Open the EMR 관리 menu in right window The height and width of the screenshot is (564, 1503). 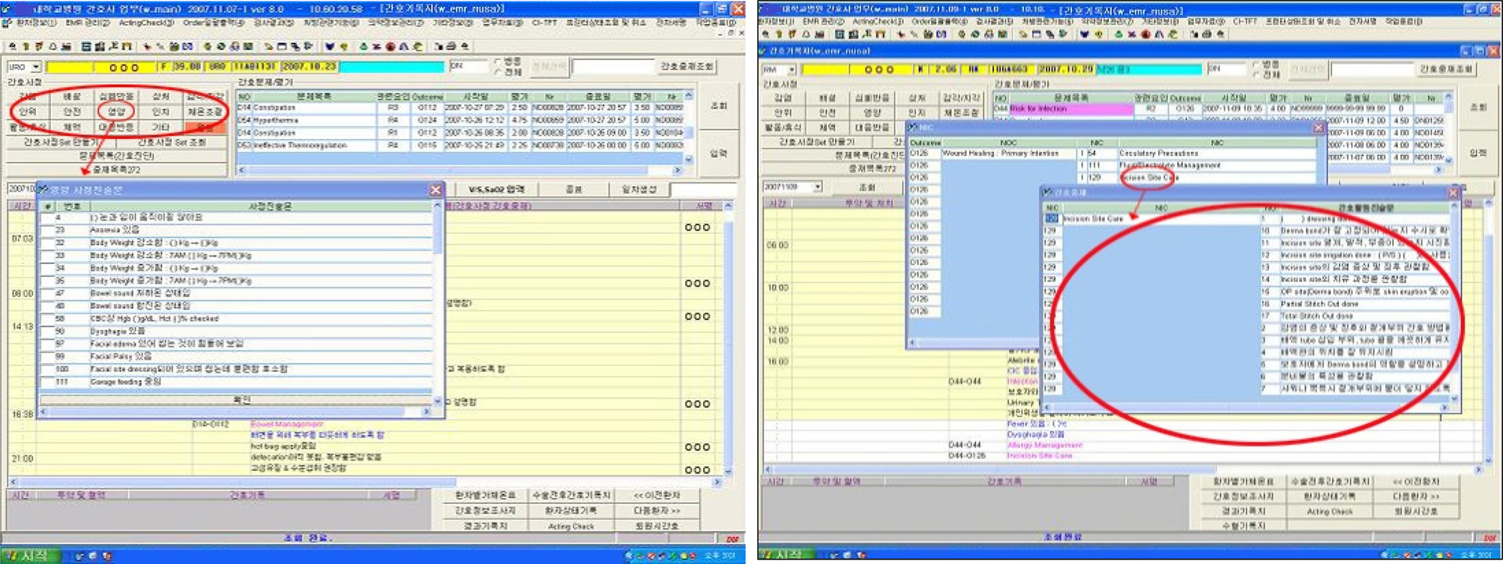[823, 22]
